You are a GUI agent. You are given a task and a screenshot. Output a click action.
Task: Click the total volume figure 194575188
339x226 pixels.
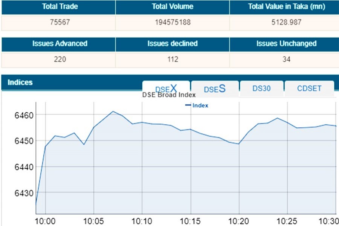[x=173, y=22]
